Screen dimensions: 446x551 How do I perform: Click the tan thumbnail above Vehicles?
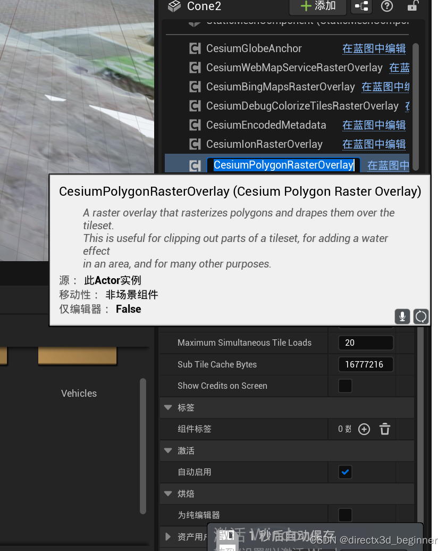77,356
